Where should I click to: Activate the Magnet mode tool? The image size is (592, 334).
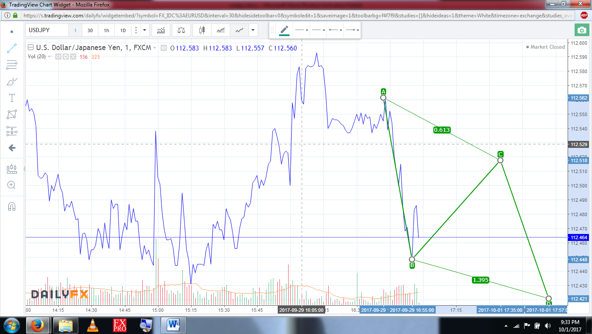(12, 206)
